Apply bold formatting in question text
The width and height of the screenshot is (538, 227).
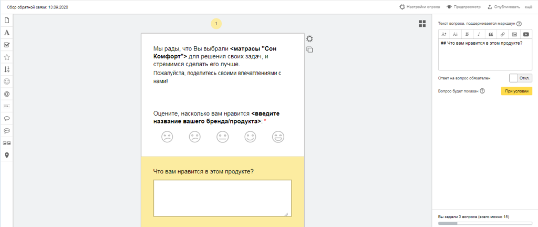coord(467,34)
